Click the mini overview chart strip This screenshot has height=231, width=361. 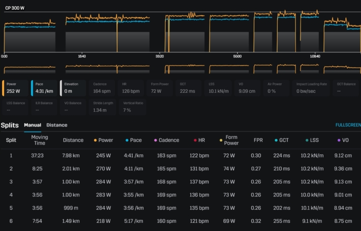[x=180, y=69]
